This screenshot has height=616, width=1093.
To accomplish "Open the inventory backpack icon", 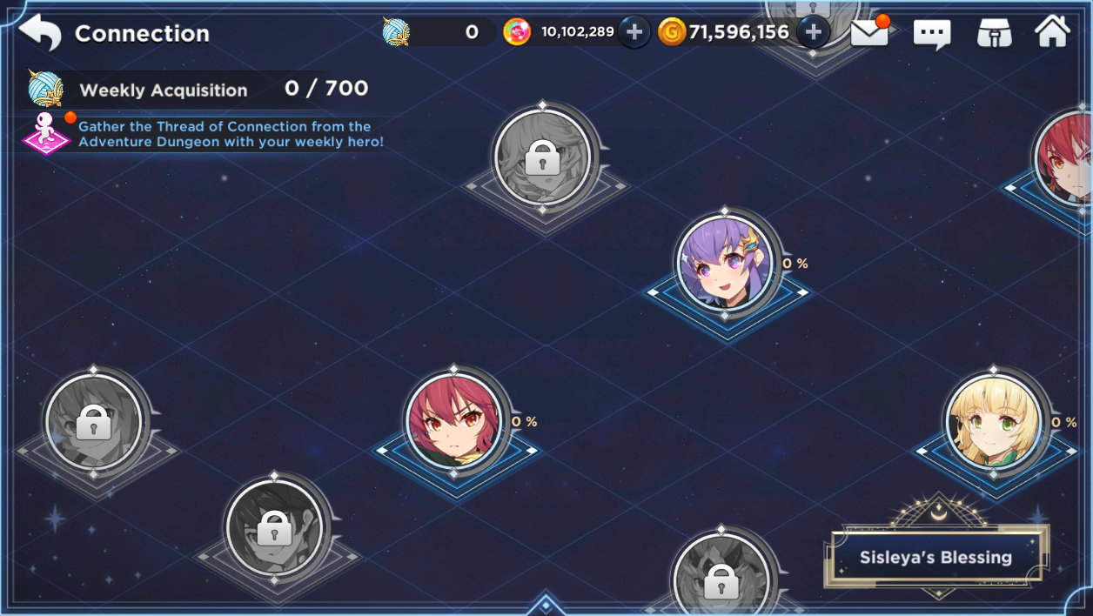I will [994, 33].
